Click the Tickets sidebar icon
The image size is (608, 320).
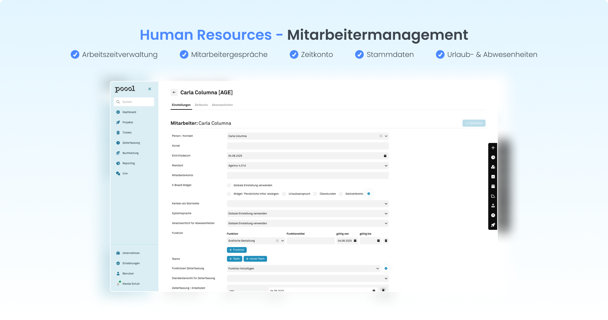click(x=118, y=133)
